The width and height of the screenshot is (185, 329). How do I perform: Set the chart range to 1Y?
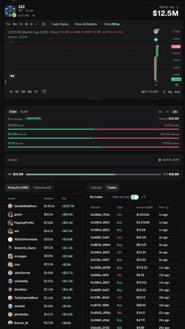[36, 92]
